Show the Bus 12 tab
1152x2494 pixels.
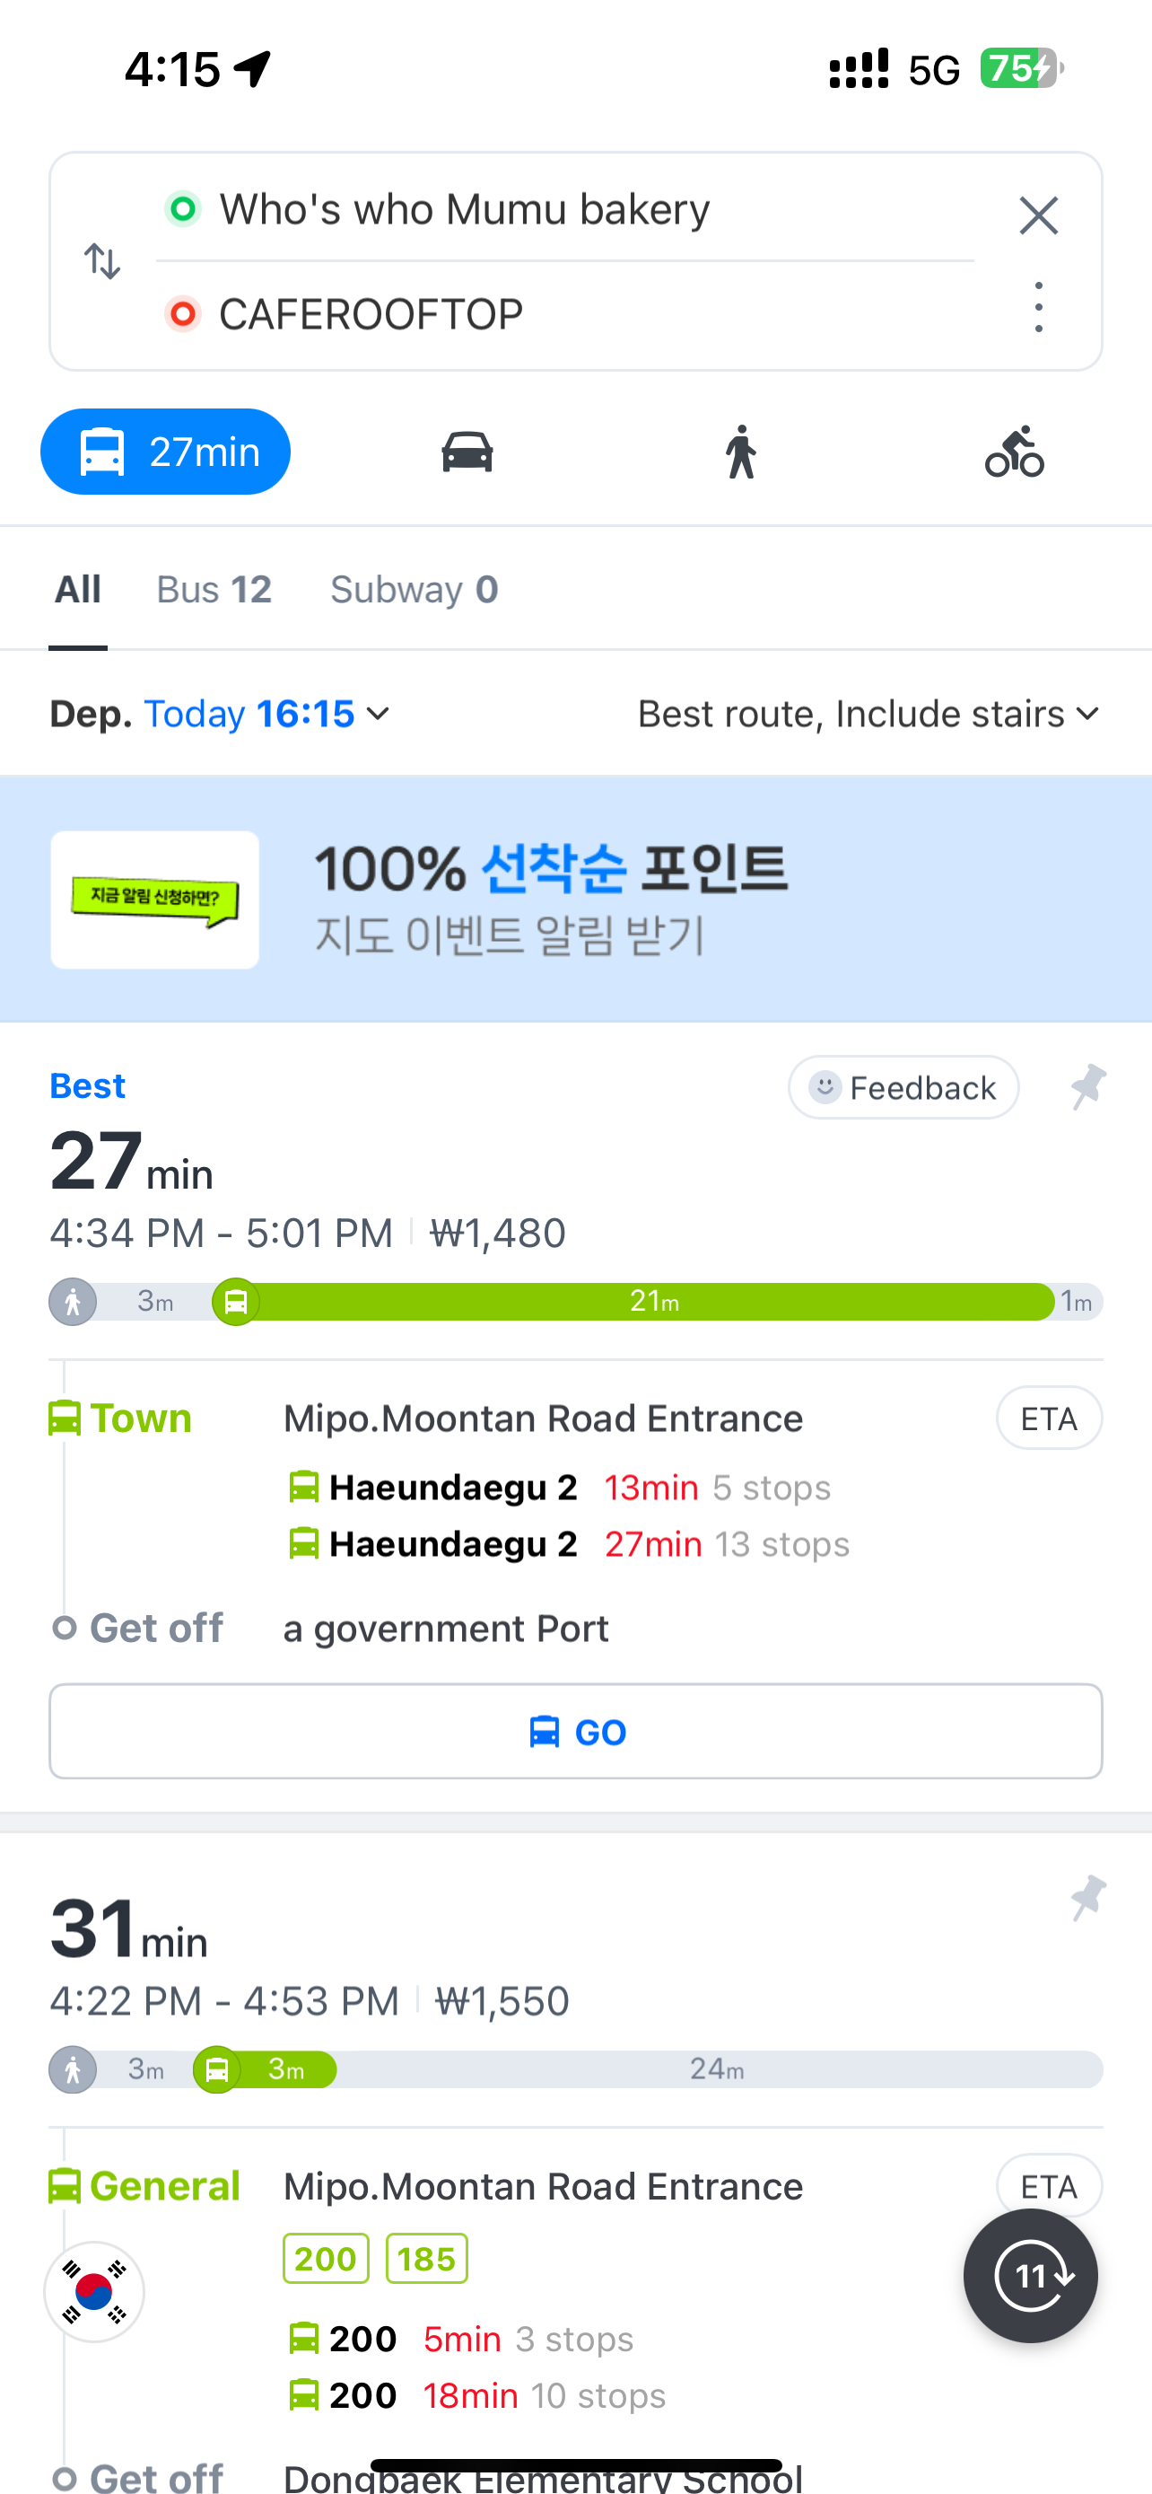[214, 590]
